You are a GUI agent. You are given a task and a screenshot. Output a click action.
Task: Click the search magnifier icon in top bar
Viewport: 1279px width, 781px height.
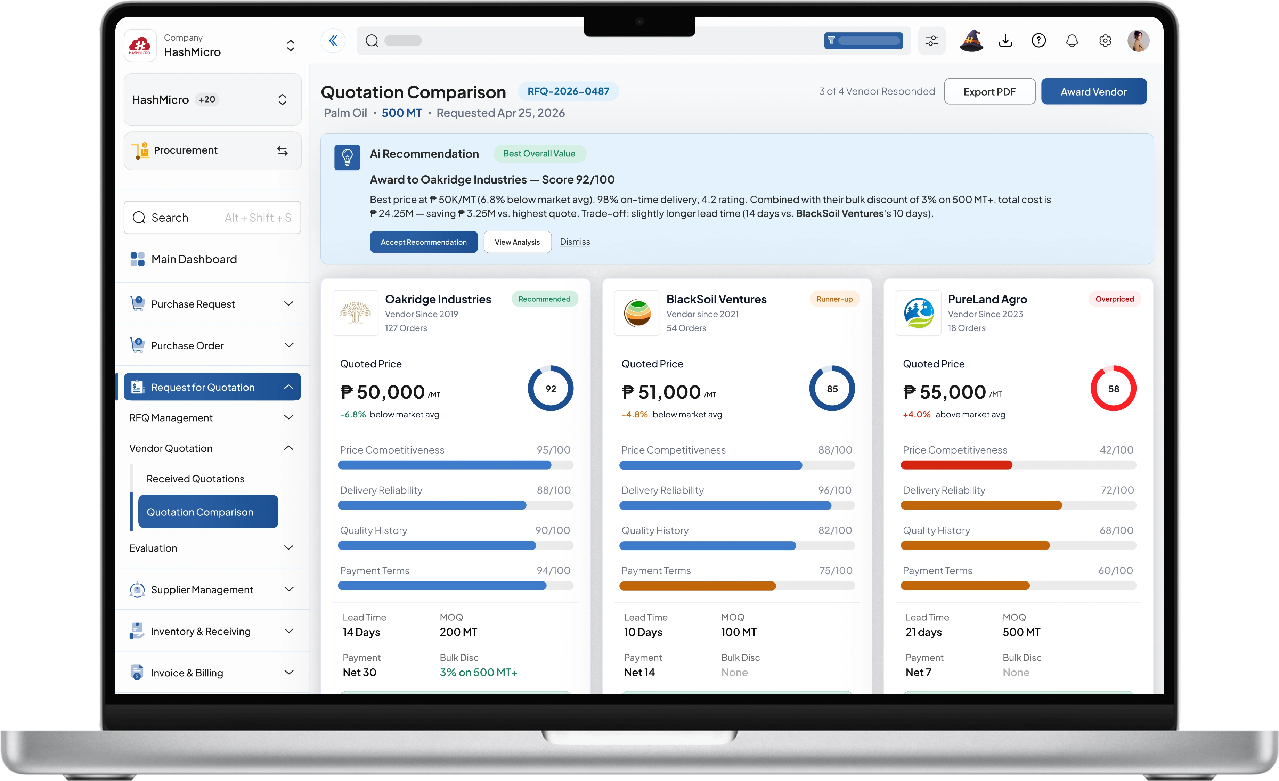[372, 40]
